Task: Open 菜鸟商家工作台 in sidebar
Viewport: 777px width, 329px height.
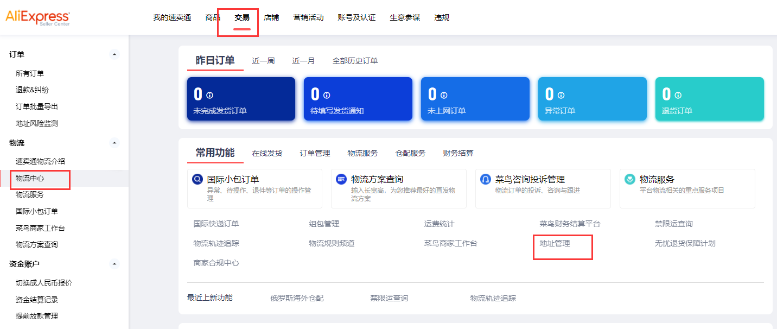Action: pos(40,228)
